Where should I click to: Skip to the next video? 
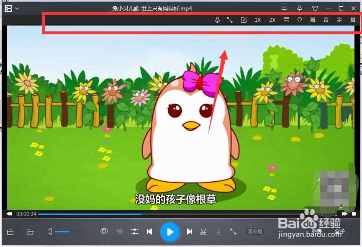(190, 232)
